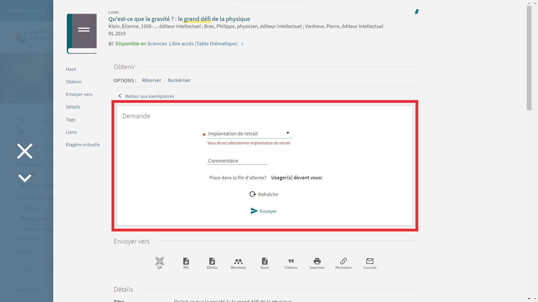
Task: Open the Implantation de retrait dropdown
Action: tap(249, 134)
